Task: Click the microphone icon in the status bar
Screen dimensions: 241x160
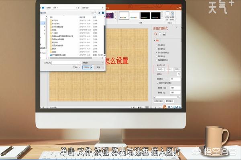Action: [x=180, y=107]
